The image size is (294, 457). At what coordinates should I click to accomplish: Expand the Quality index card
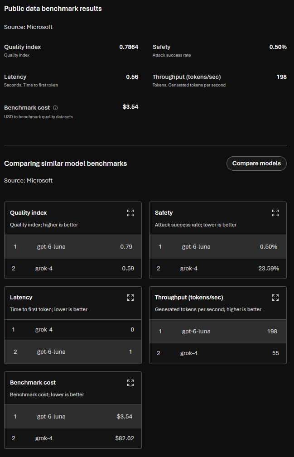pyautogui.click(x=130, y=213)
